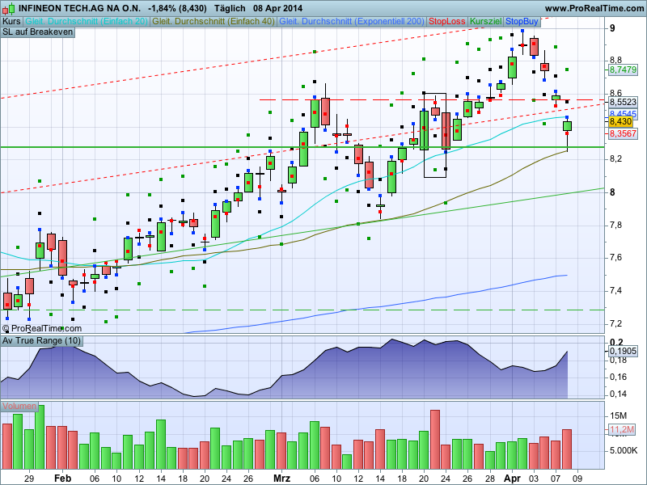The height and width of the screenshot is (485, 647).
Task: Click the 8,5523 price tag
Action: (623, 102)
